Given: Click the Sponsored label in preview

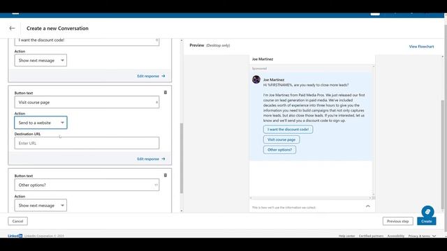Looking at the screenshot, I should (x=259, y=68).
